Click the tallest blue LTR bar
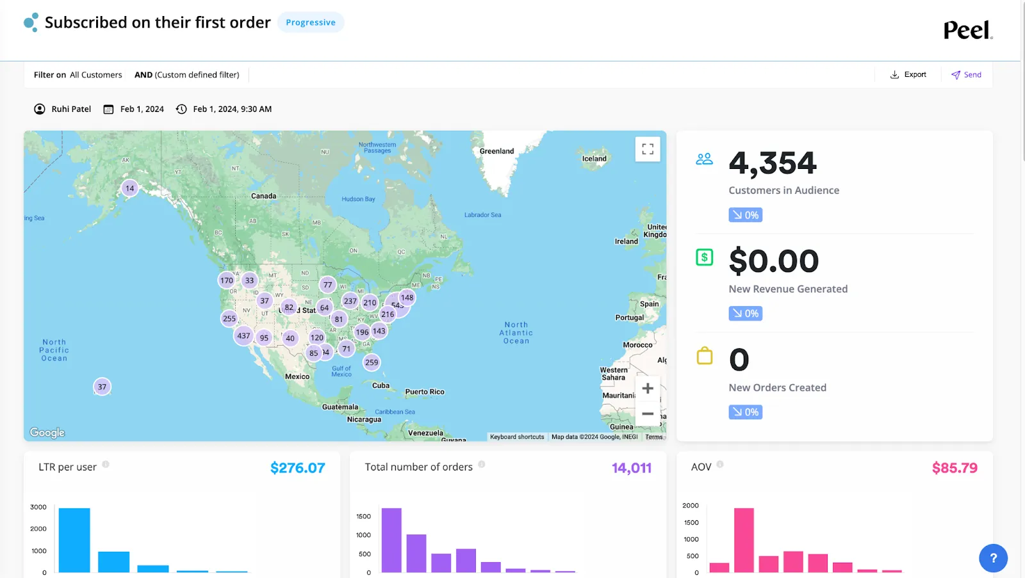This screenshot has width=1025, height=578. [74, 540]
